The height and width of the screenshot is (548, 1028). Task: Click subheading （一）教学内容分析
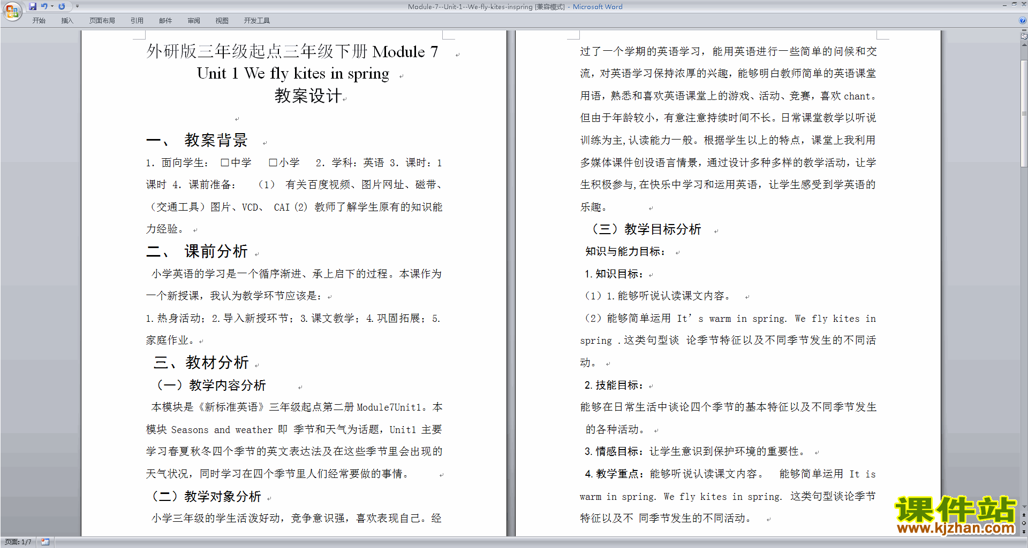209,385
